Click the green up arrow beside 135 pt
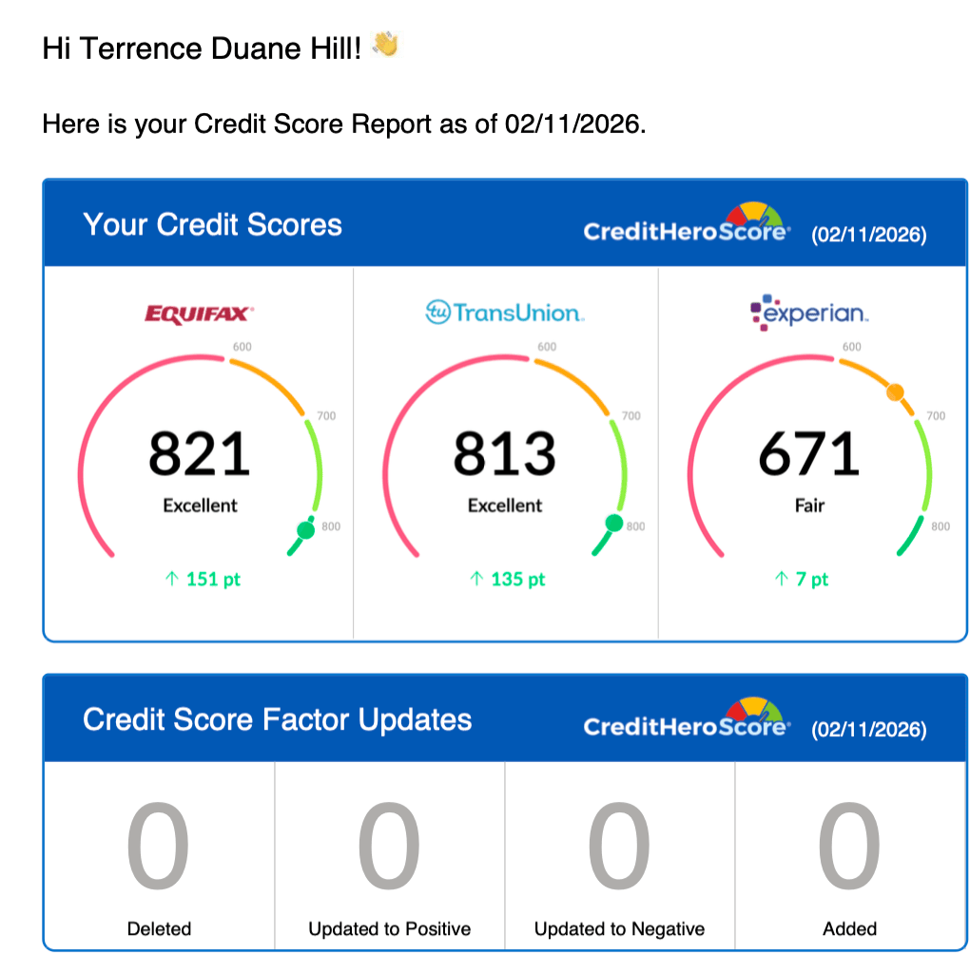The height and width of the screenshot is (954, 970). click(477, 579)
